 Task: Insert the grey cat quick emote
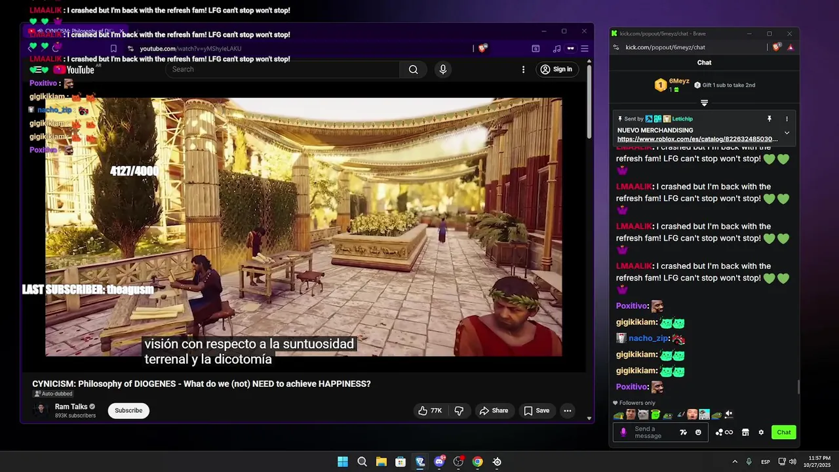coord(643,414)
